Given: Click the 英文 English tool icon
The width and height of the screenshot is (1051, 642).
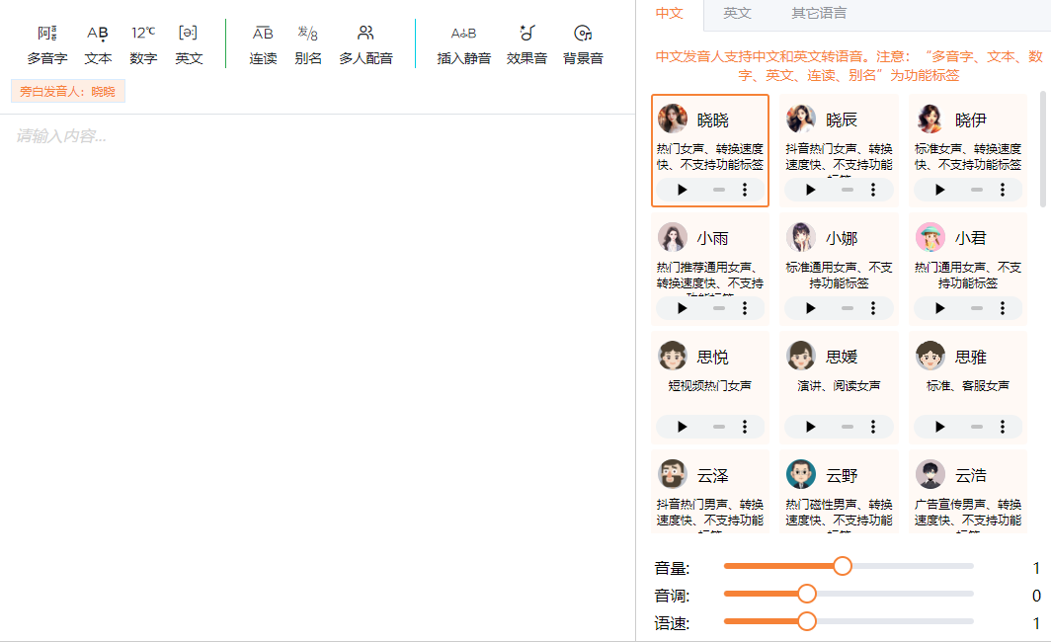Looking at the screenshot, I should [189, 34].
